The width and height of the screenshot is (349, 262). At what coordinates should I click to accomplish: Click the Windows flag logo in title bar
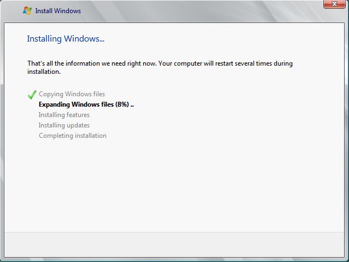(x=27, y=11)
